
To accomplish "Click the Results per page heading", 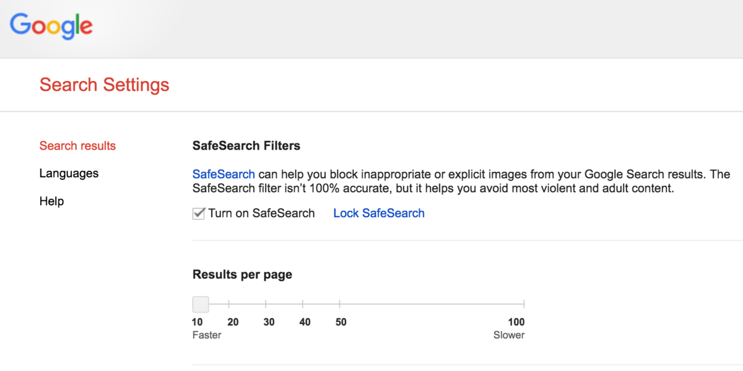I will (x=242, y=275).
